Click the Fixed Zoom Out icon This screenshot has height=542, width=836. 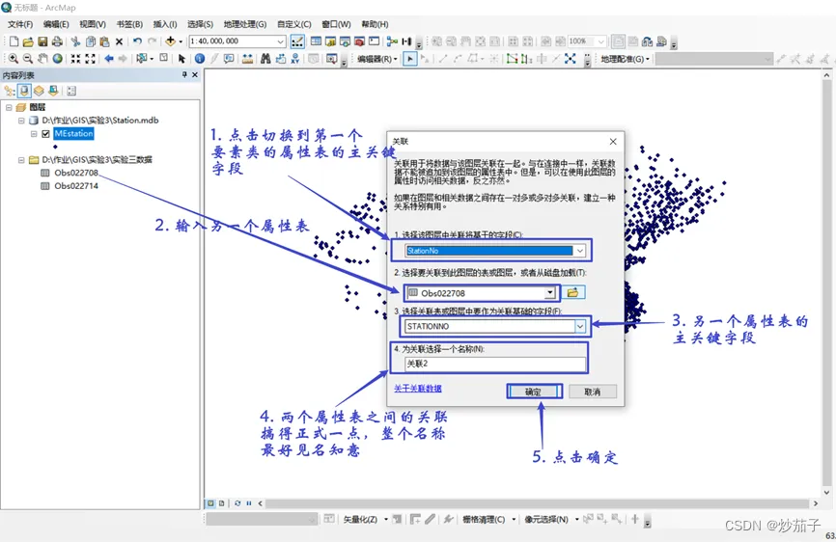90,59
